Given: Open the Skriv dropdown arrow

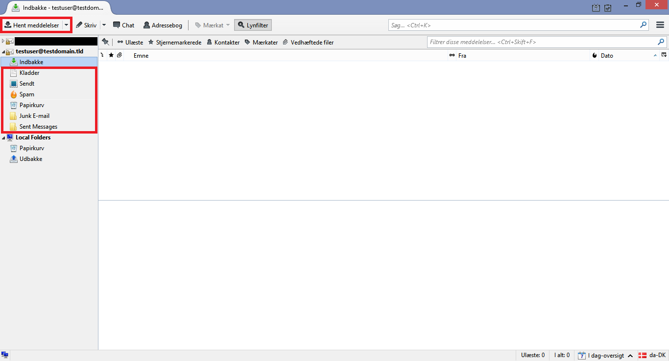Looking at the screenshot, I should (104, 25).
